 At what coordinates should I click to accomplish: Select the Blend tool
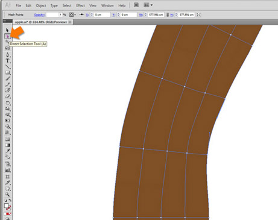click(x=7, y=157)
